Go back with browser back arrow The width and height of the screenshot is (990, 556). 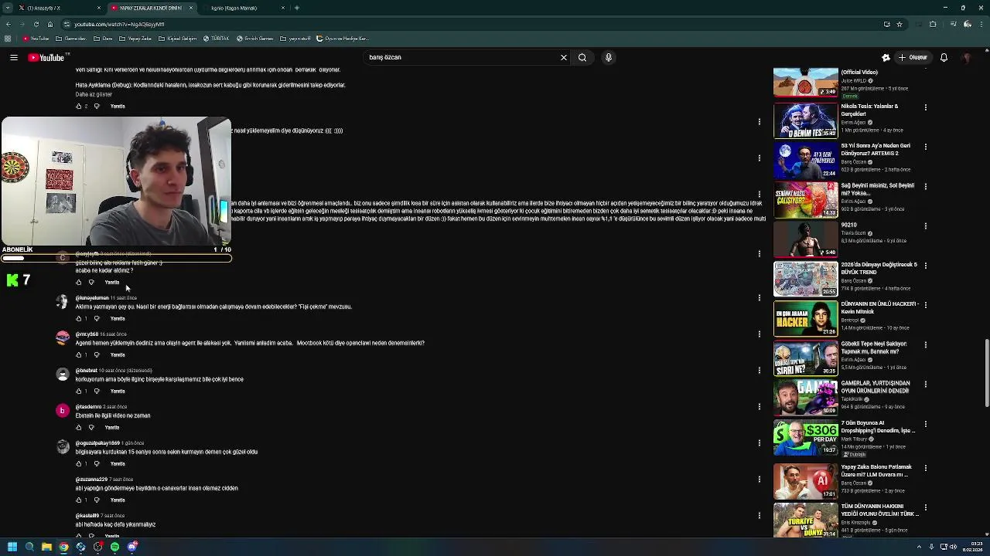(x=9, y=24)
